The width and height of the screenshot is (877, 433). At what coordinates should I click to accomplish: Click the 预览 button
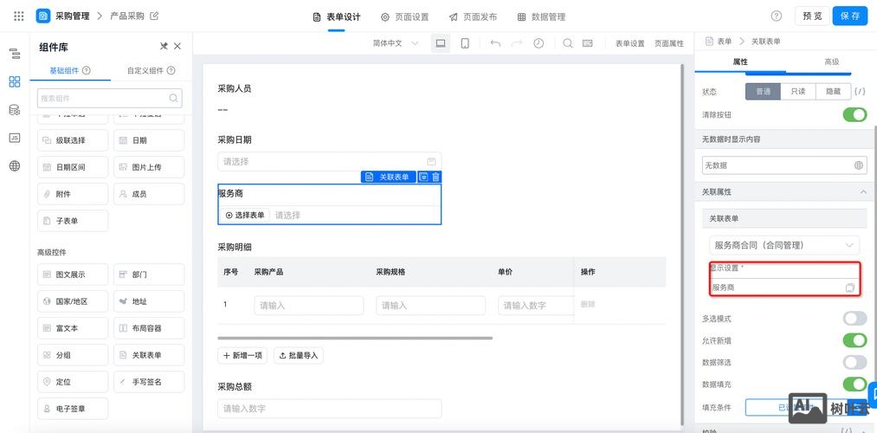pyautogui.click(x=812, y=16)
